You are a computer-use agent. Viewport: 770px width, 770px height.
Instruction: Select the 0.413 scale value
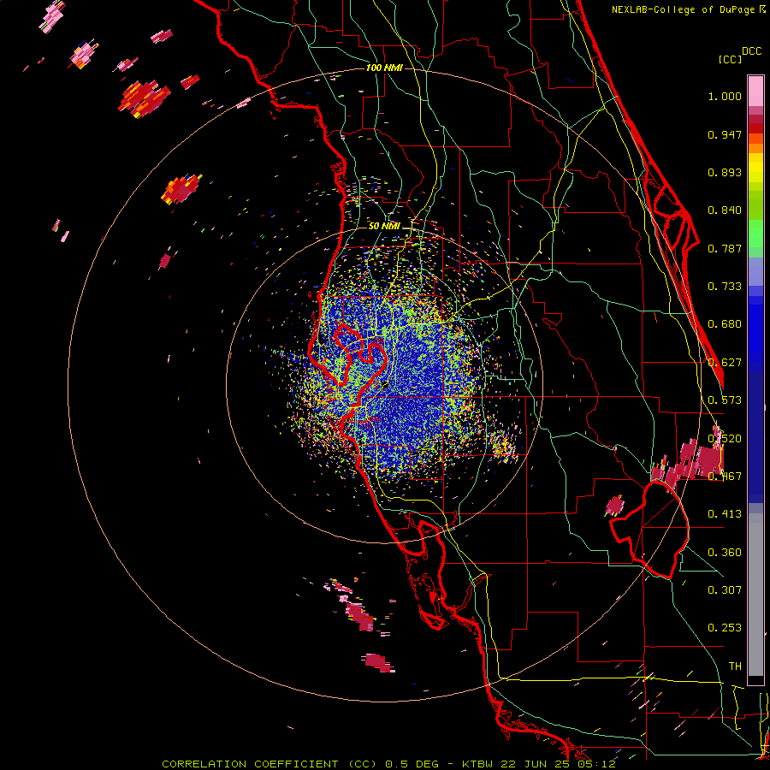coord(725,514)
